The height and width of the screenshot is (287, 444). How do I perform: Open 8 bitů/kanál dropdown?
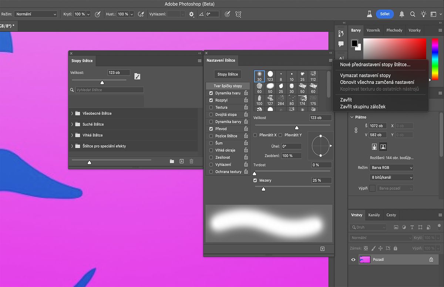pyautogui.click(x=391, y=177)
